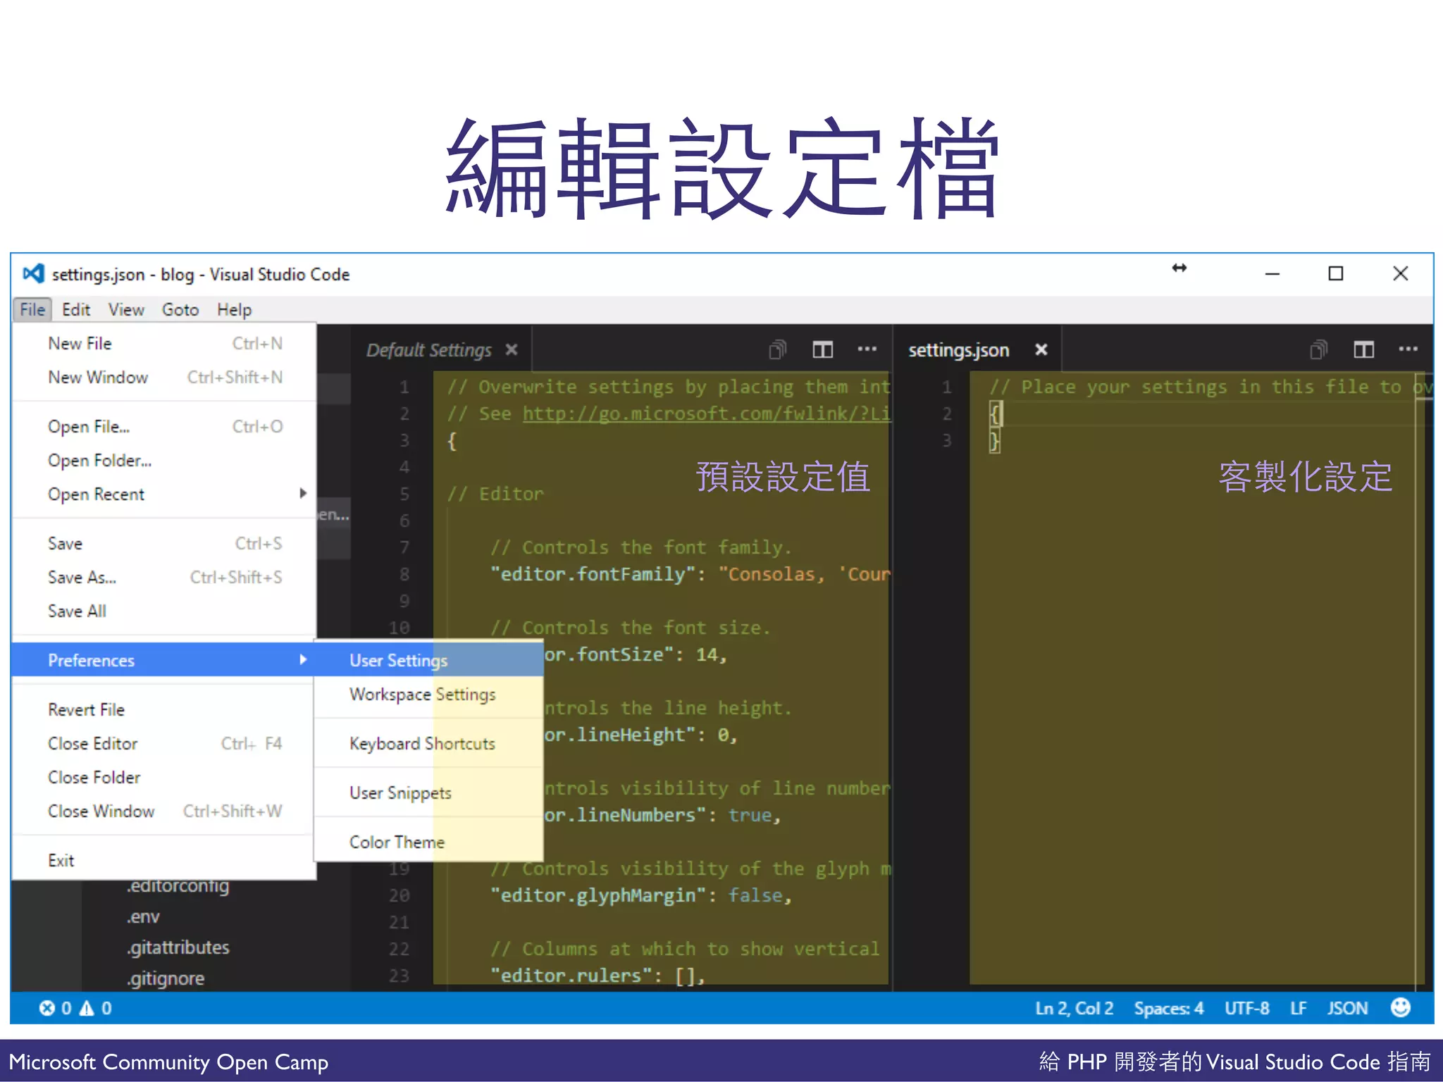Viewport: 1443px width, 1082px height.
Task: Expand the Open Recent submenu arrow
Action: (303, 493)
